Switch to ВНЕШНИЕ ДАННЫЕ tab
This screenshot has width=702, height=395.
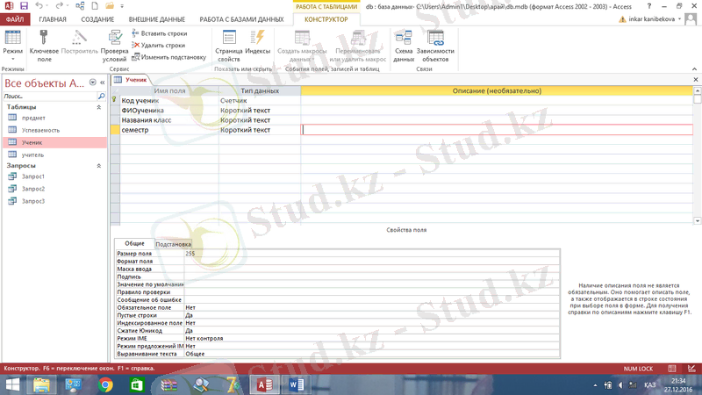pos(157,19)
